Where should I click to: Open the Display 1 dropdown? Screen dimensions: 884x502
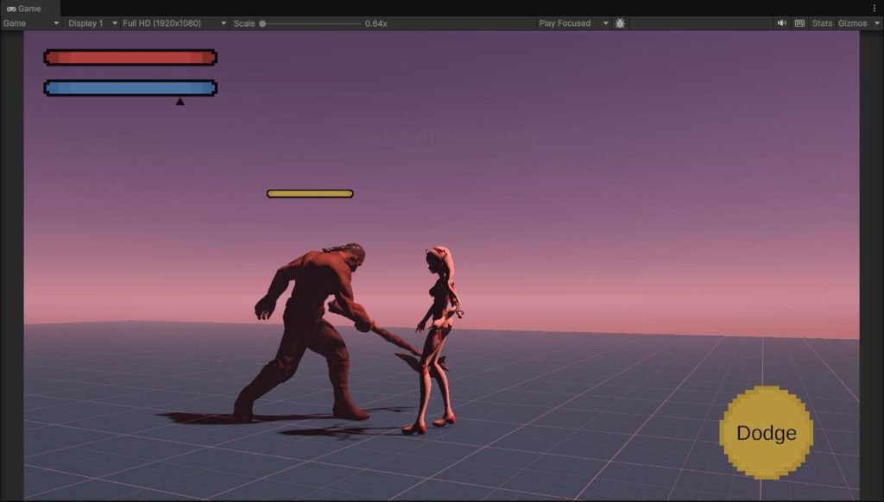tap(92, 23)
